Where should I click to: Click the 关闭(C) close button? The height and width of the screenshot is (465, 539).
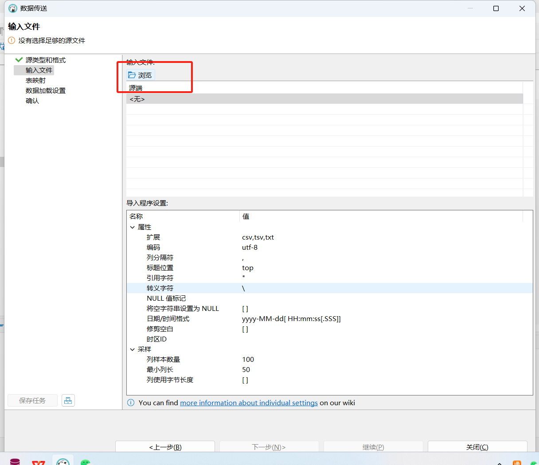point(477,446)
